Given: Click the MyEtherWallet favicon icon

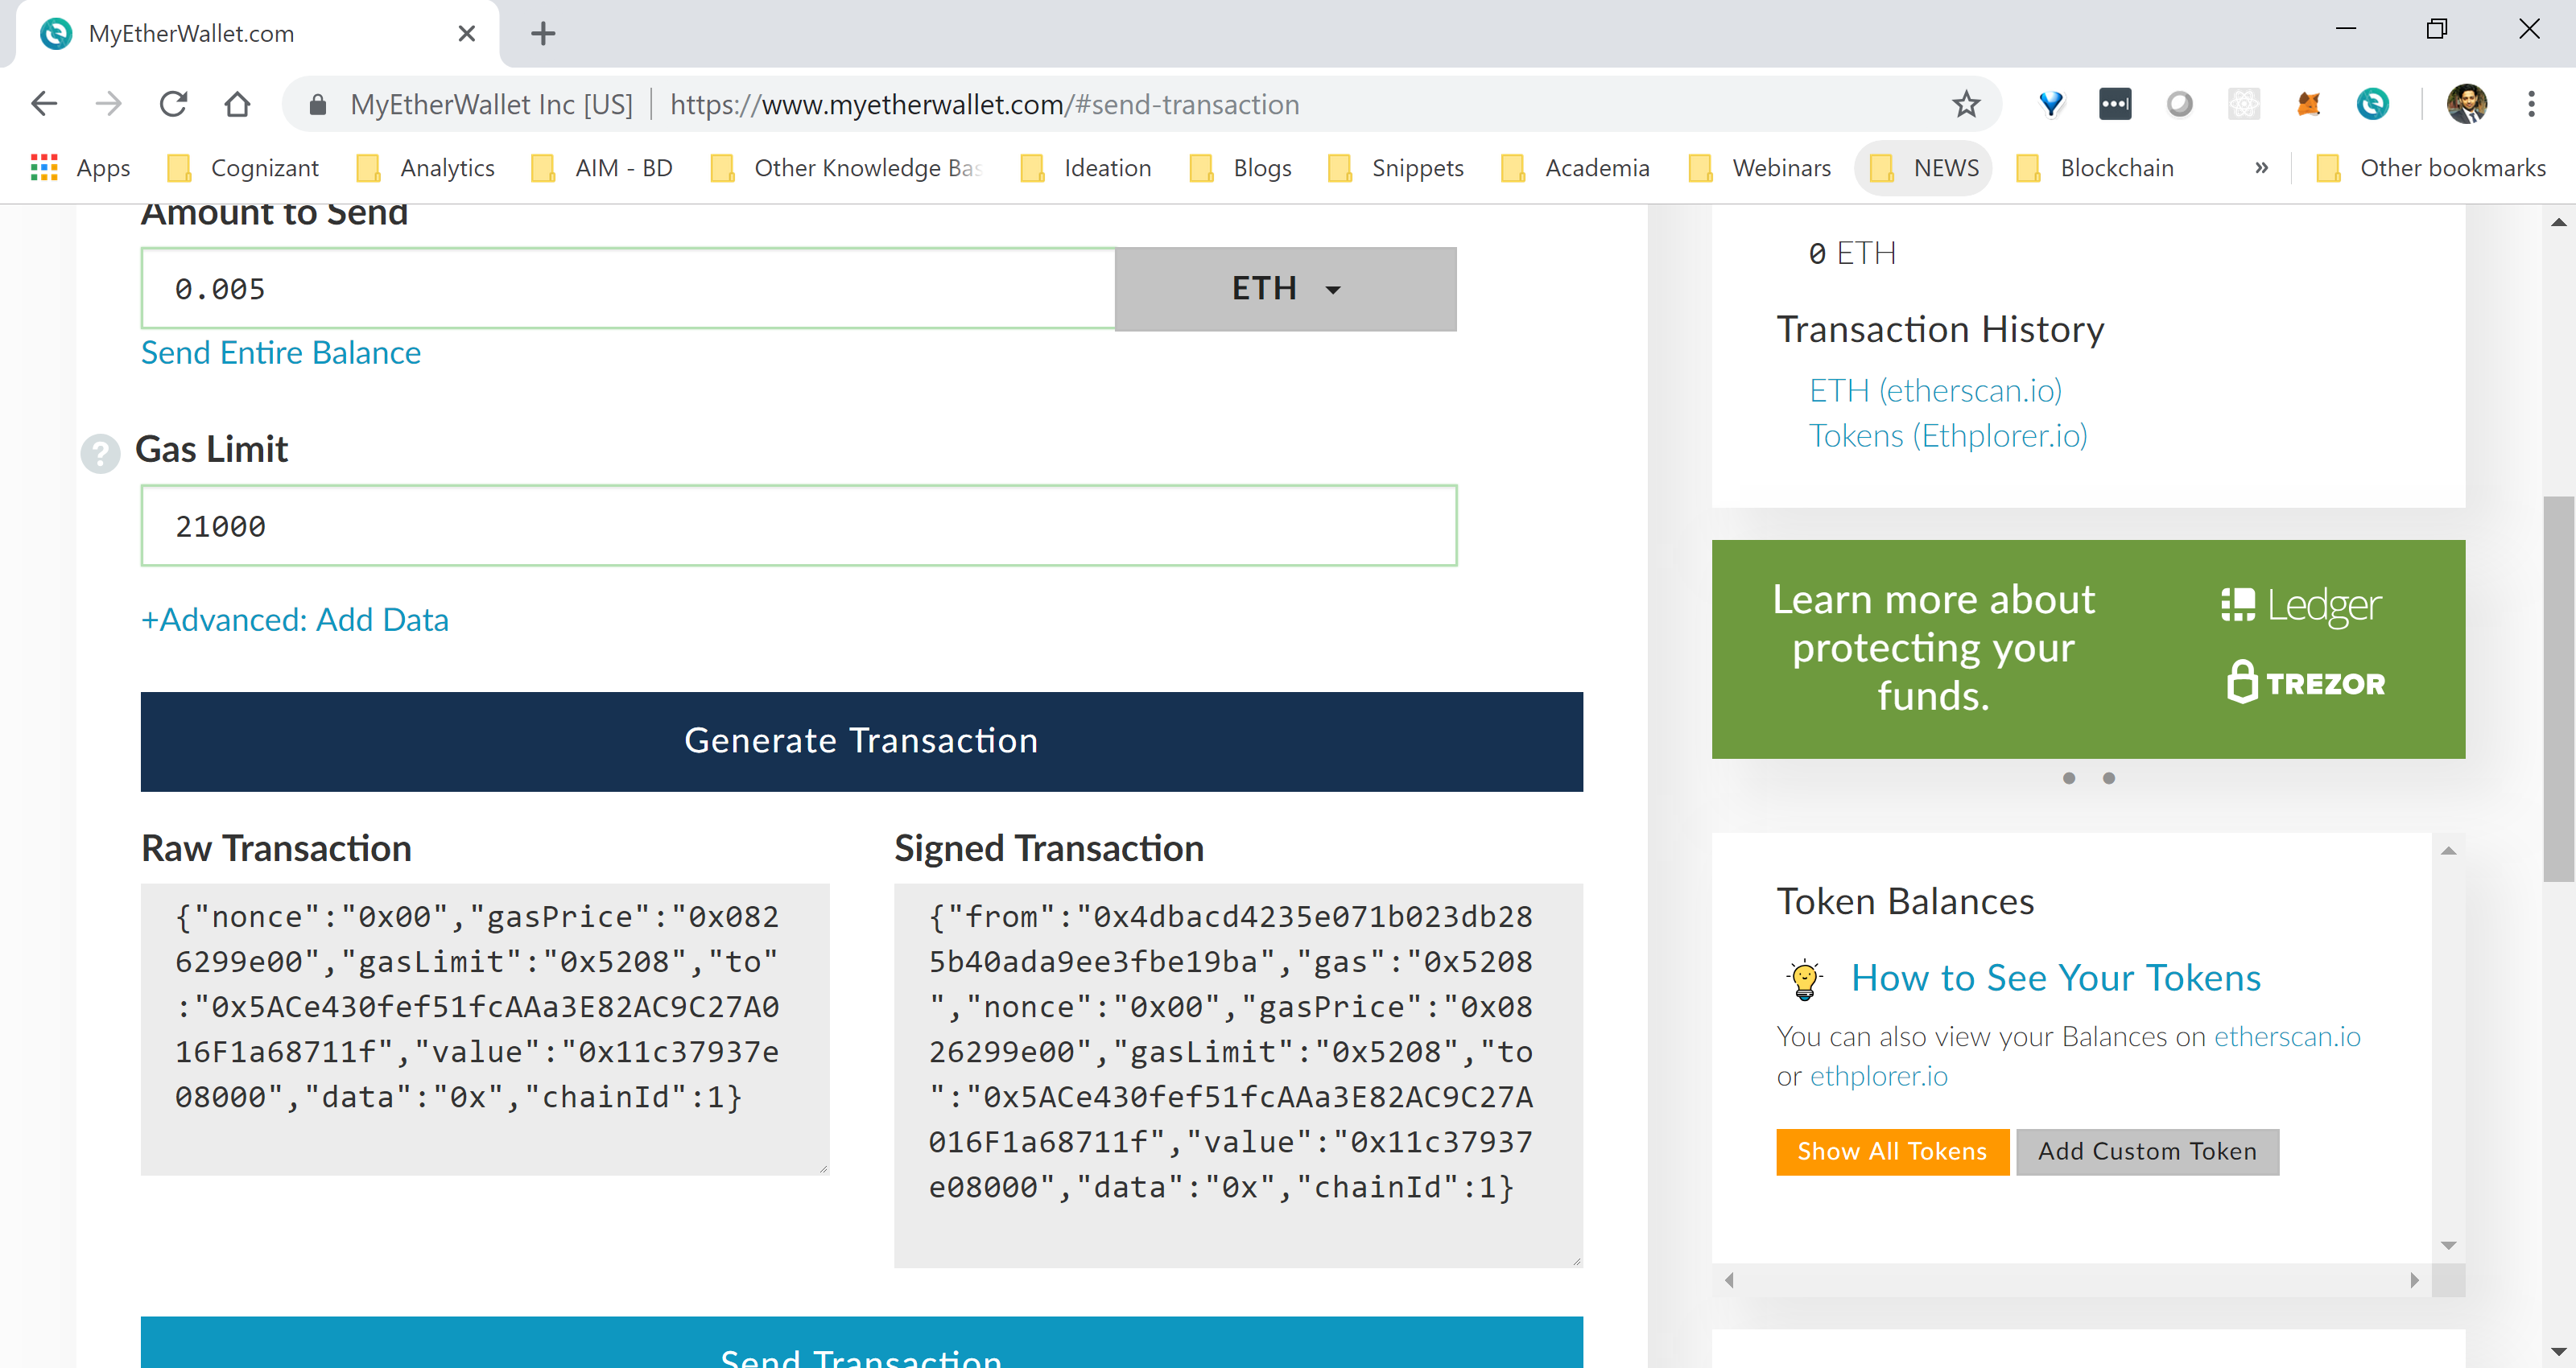Looking at the screenshot, I should (x=60, y=34).
